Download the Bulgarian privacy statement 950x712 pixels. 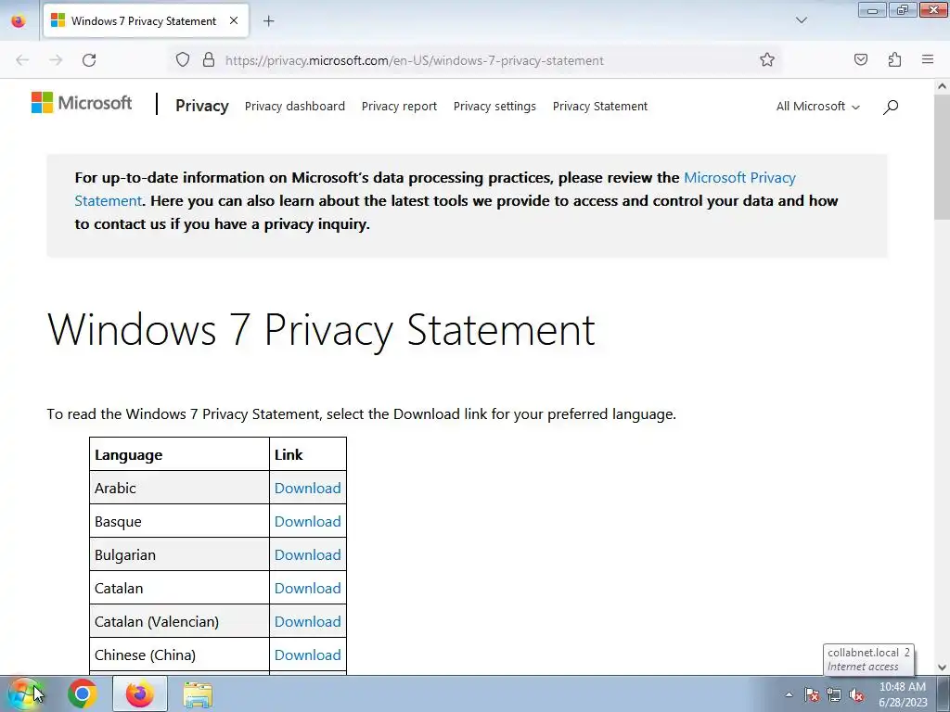(x=307, y=554)
